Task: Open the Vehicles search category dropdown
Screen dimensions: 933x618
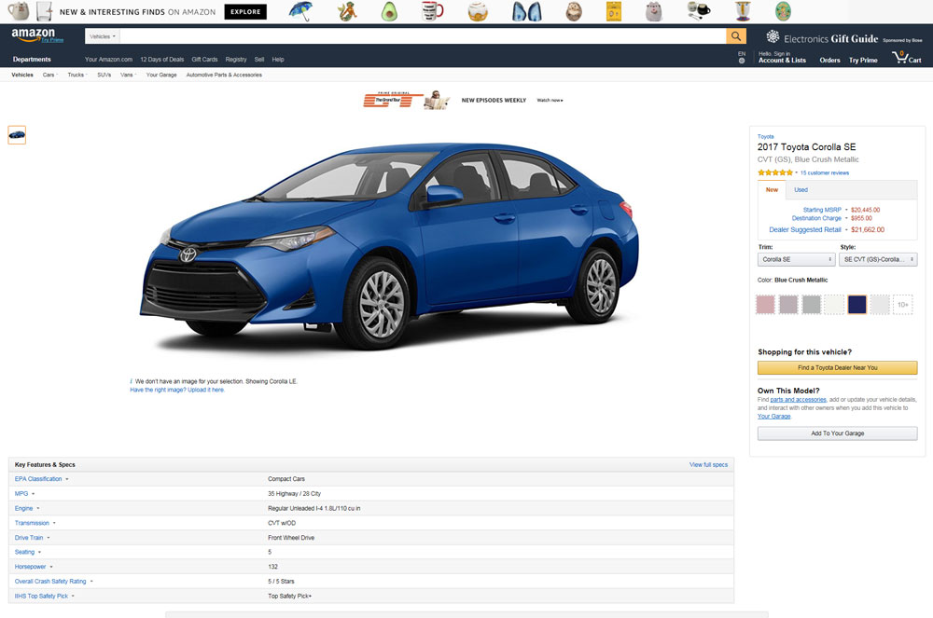Action: pyautogui.click(x=103, y=36)
